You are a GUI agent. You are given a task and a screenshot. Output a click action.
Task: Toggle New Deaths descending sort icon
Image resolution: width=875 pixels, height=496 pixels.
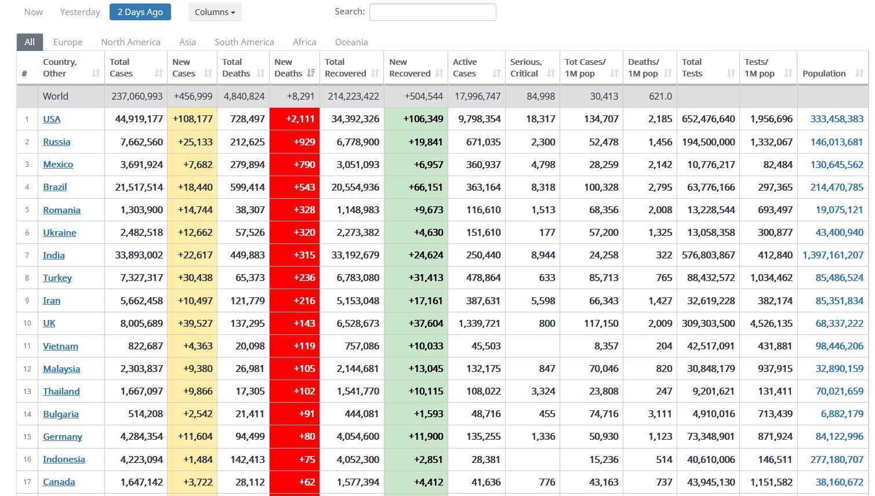tap(311, 74)
